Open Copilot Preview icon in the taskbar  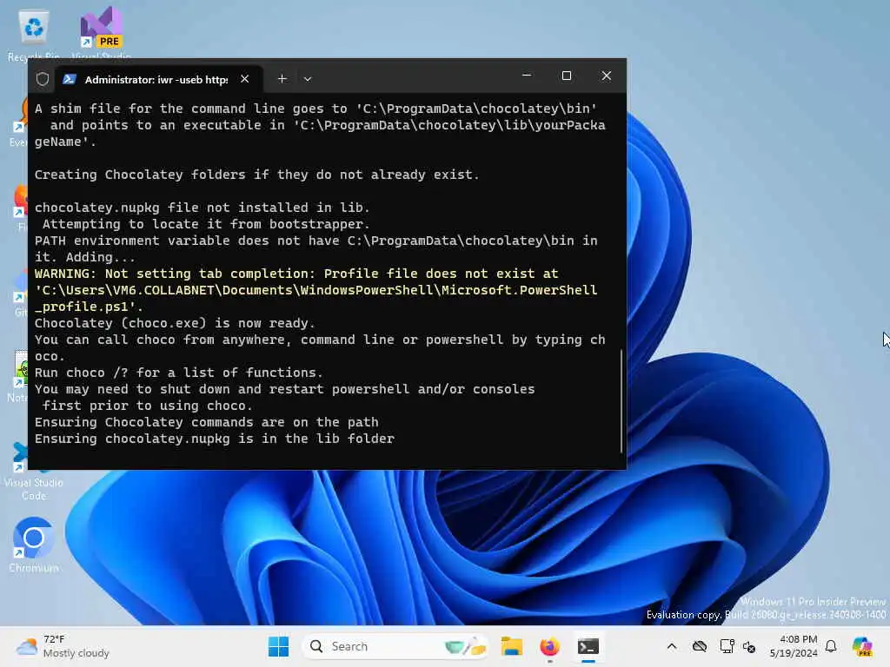[862, 646]
